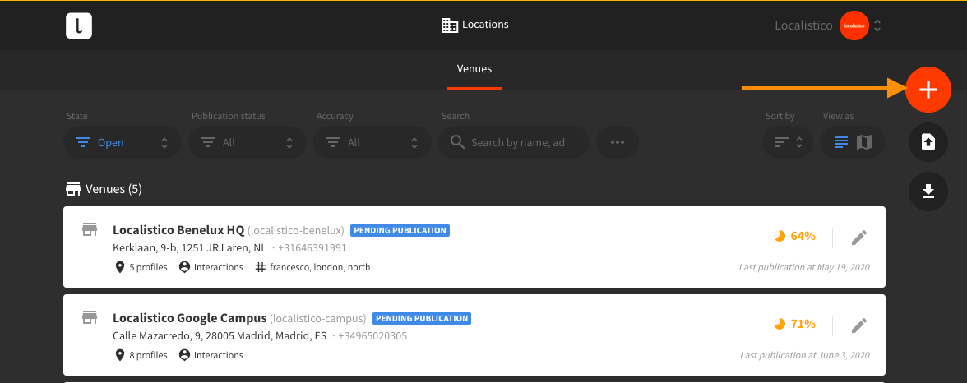967x383 pixels.
Task: Switch to list view
Action: (841, 142)
